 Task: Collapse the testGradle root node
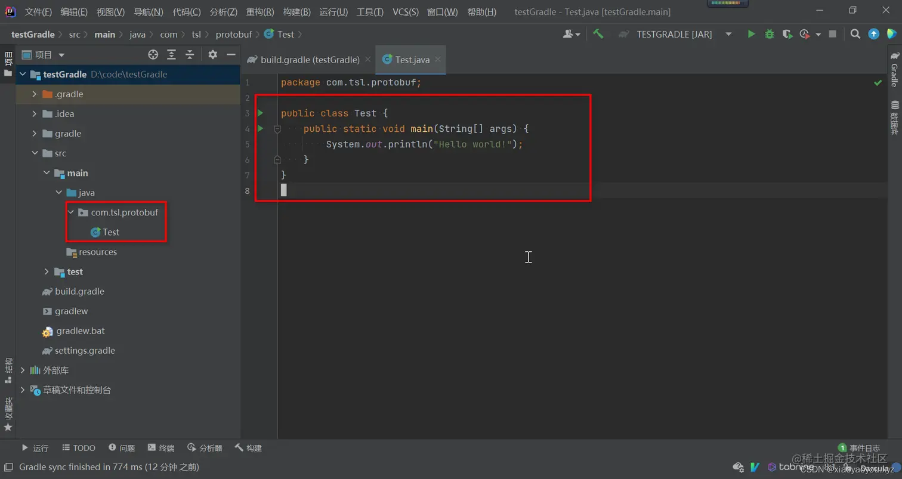click(23, 75)
